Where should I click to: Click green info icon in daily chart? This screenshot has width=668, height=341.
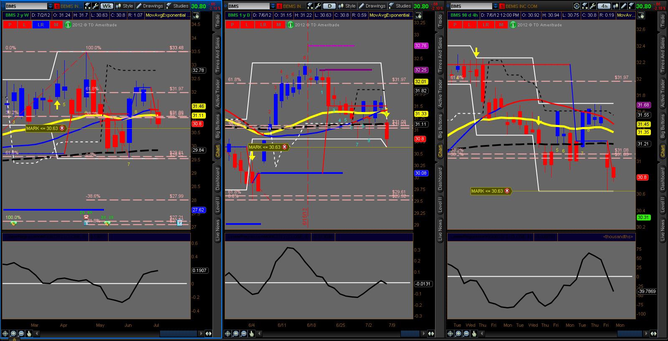pyautogui.click(x=291, y=25)
